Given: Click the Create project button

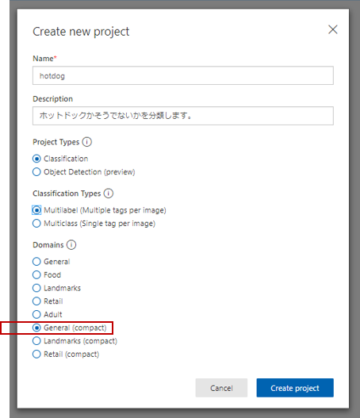Looking at the screenshot, I should tap(295, 388).
